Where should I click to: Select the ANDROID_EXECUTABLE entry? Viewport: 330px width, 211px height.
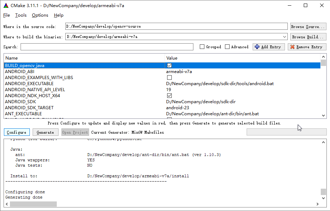pos(29,84)
